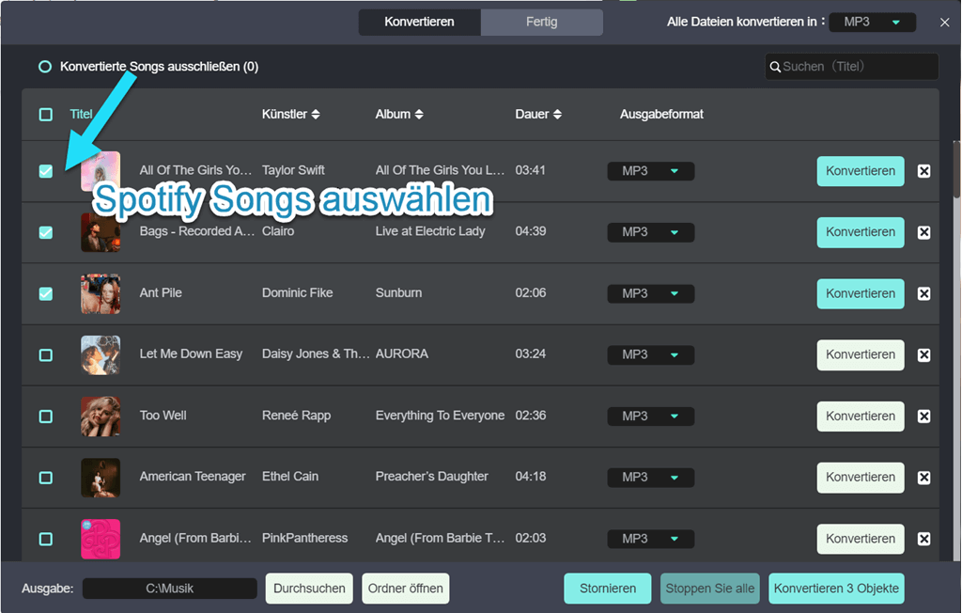
Task: Click Stoppen Sie alle button
Action: [710, 589]
